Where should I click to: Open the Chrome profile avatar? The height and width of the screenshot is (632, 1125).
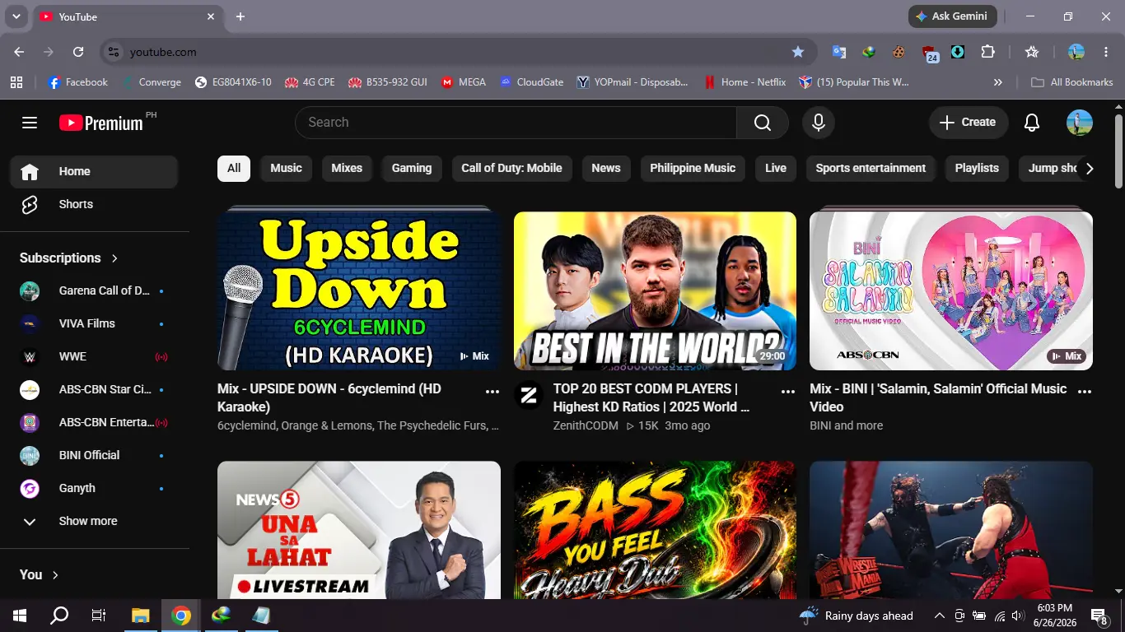point(1076,52)
